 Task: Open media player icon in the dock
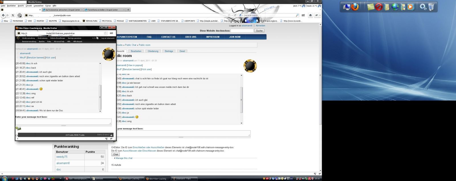pos(411,7)
